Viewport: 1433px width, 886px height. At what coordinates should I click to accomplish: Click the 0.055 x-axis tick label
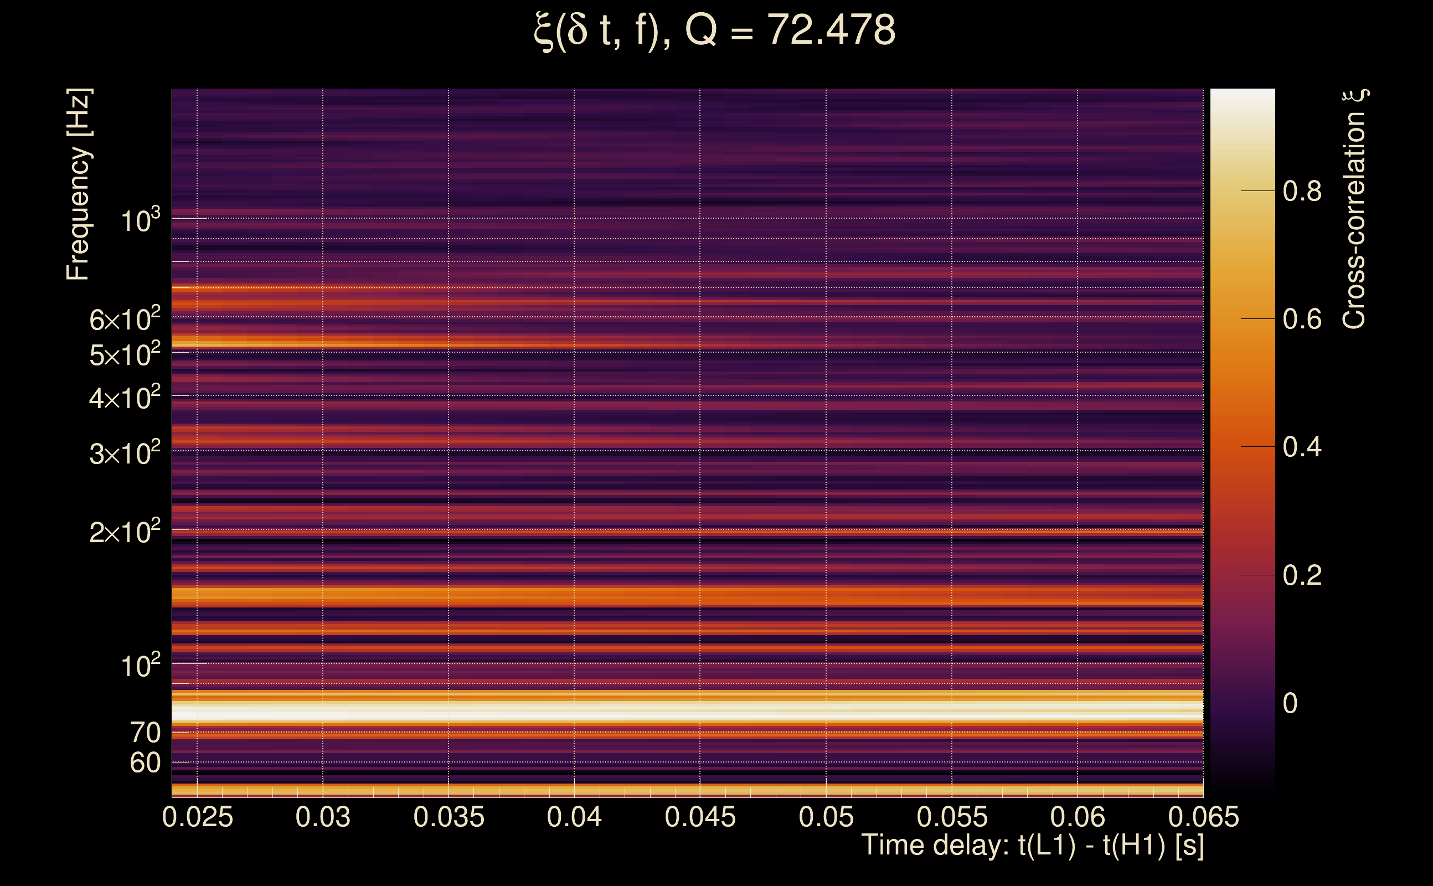point(952,817)
